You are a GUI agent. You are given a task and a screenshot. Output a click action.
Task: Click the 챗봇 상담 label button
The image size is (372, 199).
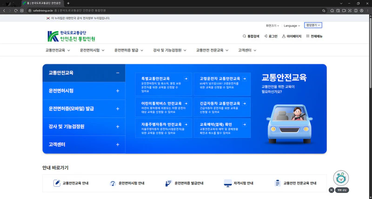point(342,190)
